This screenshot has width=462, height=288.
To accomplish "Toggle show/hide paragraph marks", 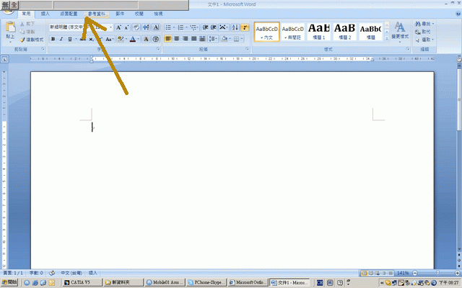I will coord(245,27).
